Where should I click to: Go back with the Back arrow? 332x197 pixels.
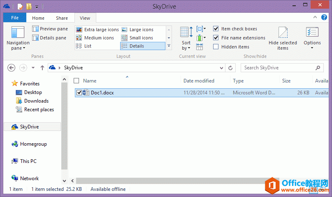pos(11,68)
